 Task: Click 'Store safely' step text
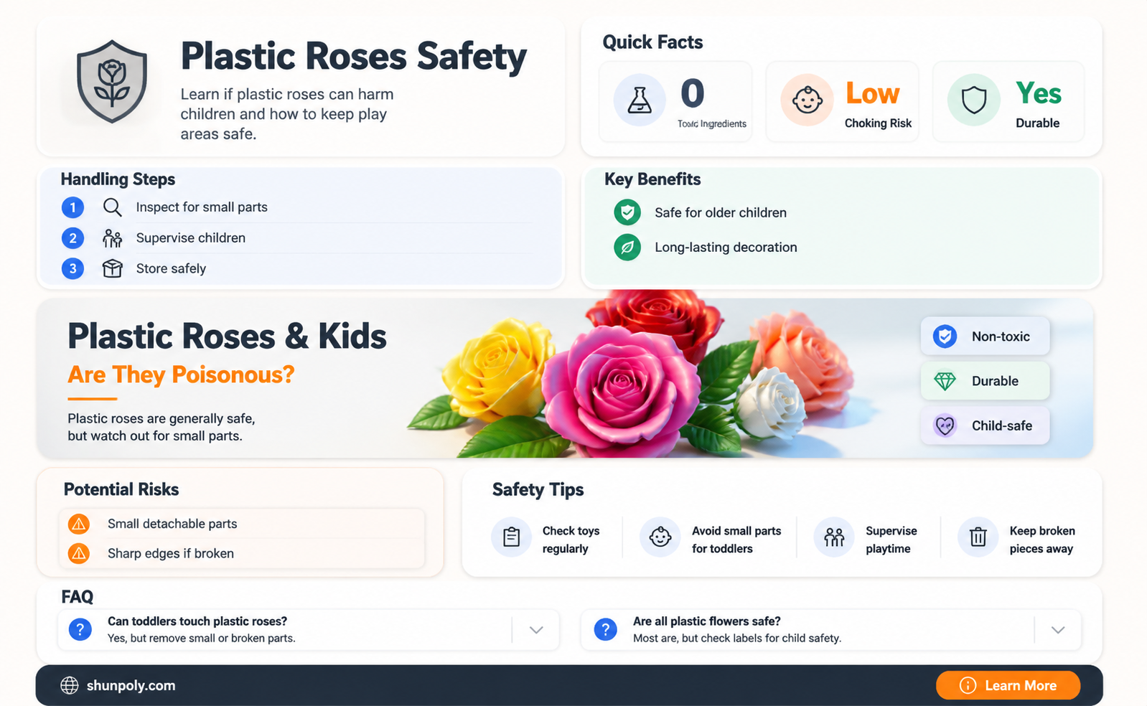point(171,268)
